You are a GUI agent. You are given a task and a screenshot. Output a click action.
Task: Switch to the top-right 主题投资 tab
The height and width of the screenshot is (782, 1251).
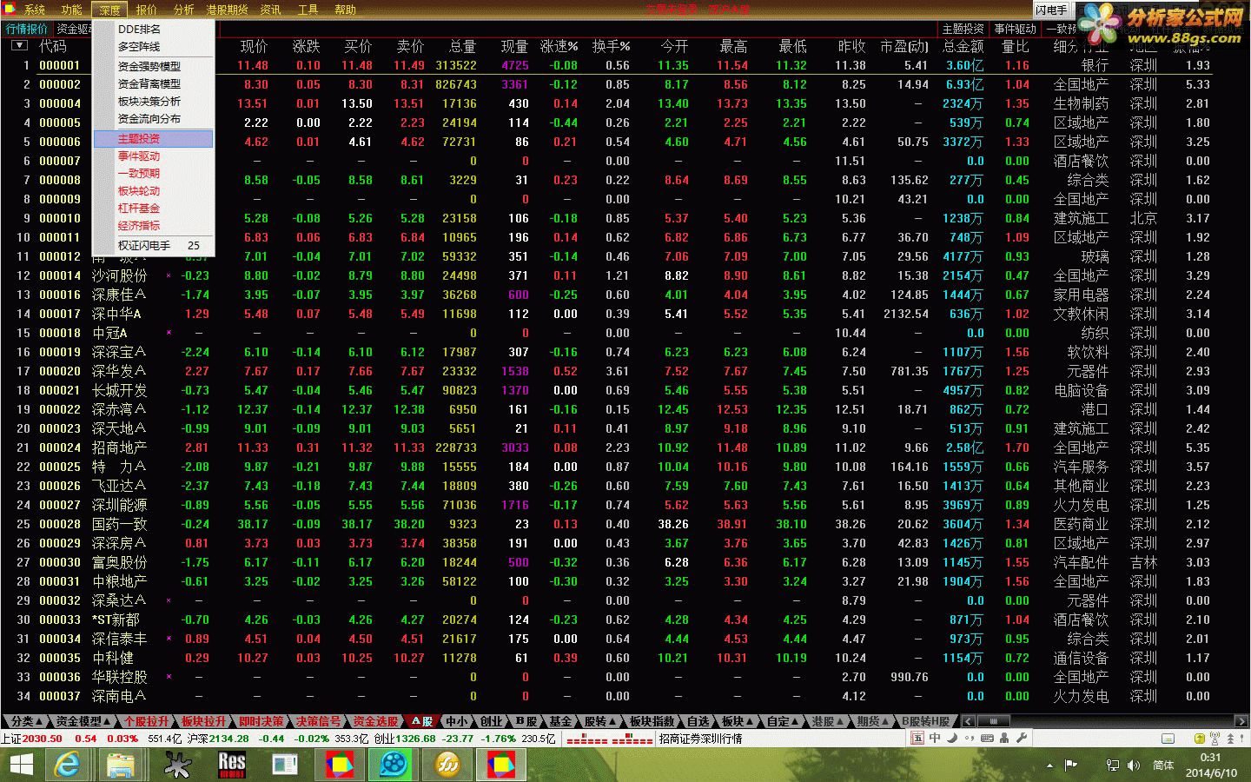(x=963, y=29)
